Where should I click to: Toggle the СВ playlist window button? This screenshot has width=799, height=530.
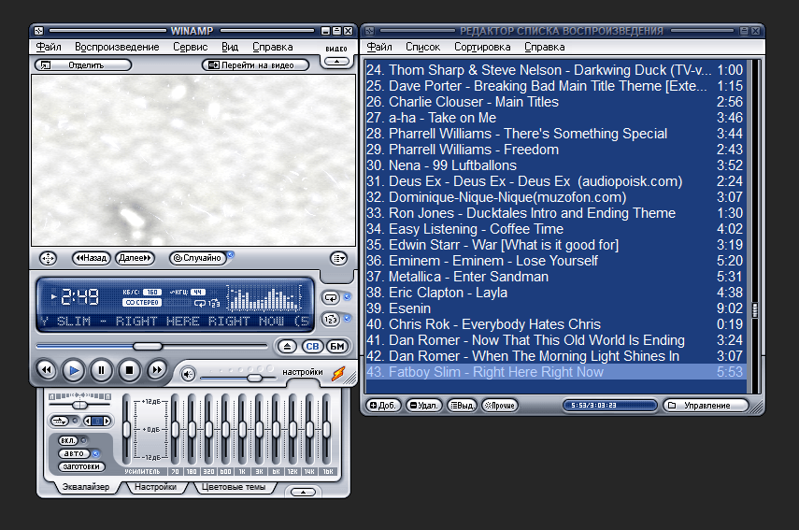[312, 347]
